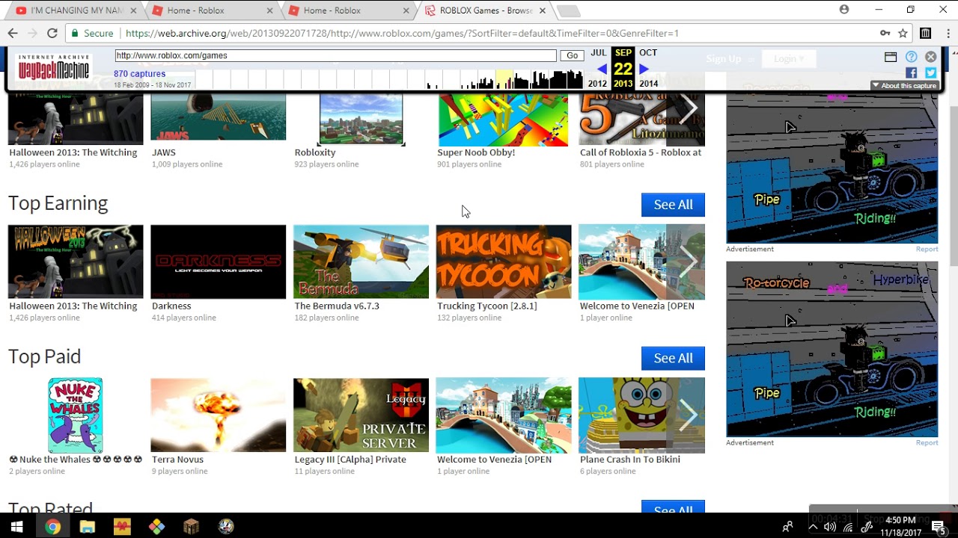This screenshot has width=958, height=538.
Task: Open the Terra Novus game thumbnail
Action: [x=218, y=415]
